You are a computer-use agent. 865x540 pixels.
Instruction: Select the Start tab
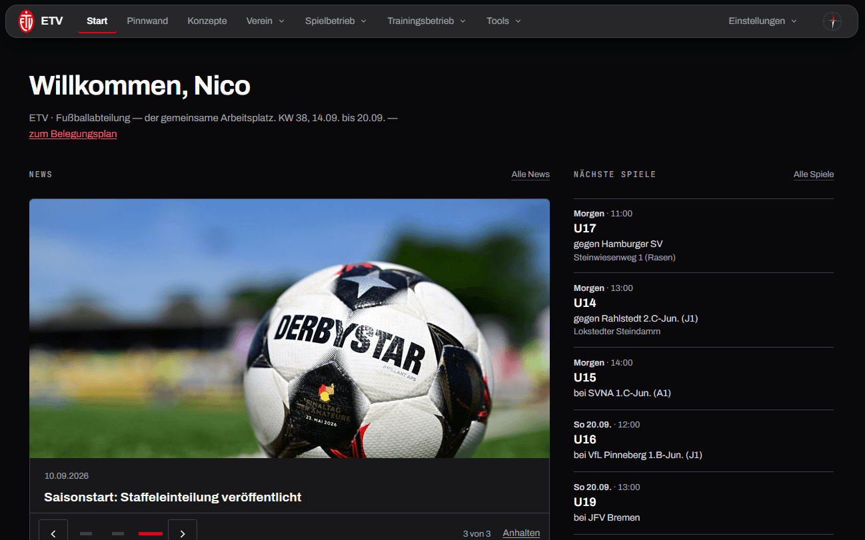97,21
